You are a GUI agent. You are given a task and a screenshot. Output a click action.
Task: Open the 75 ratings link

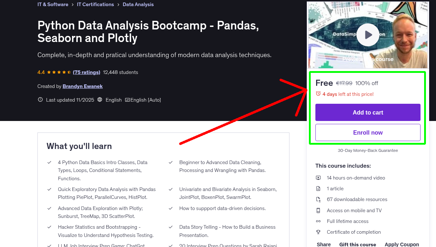point(86,72)
